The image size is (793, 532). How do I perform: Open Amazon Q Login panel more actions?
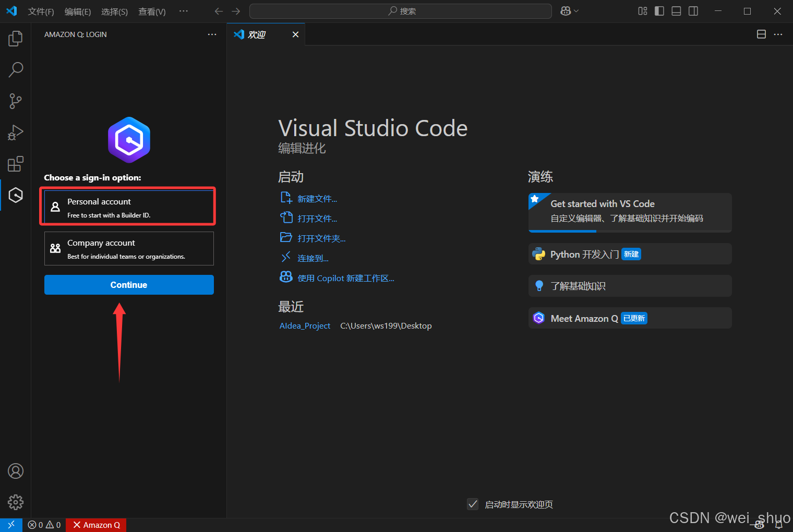[212, 34]
